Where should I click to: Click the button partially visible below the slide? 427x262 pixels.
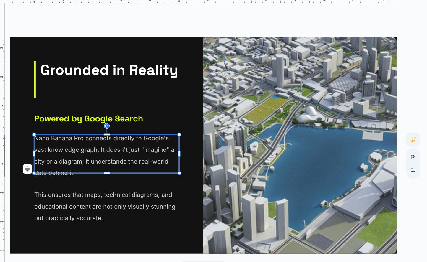tap(204, 261)
